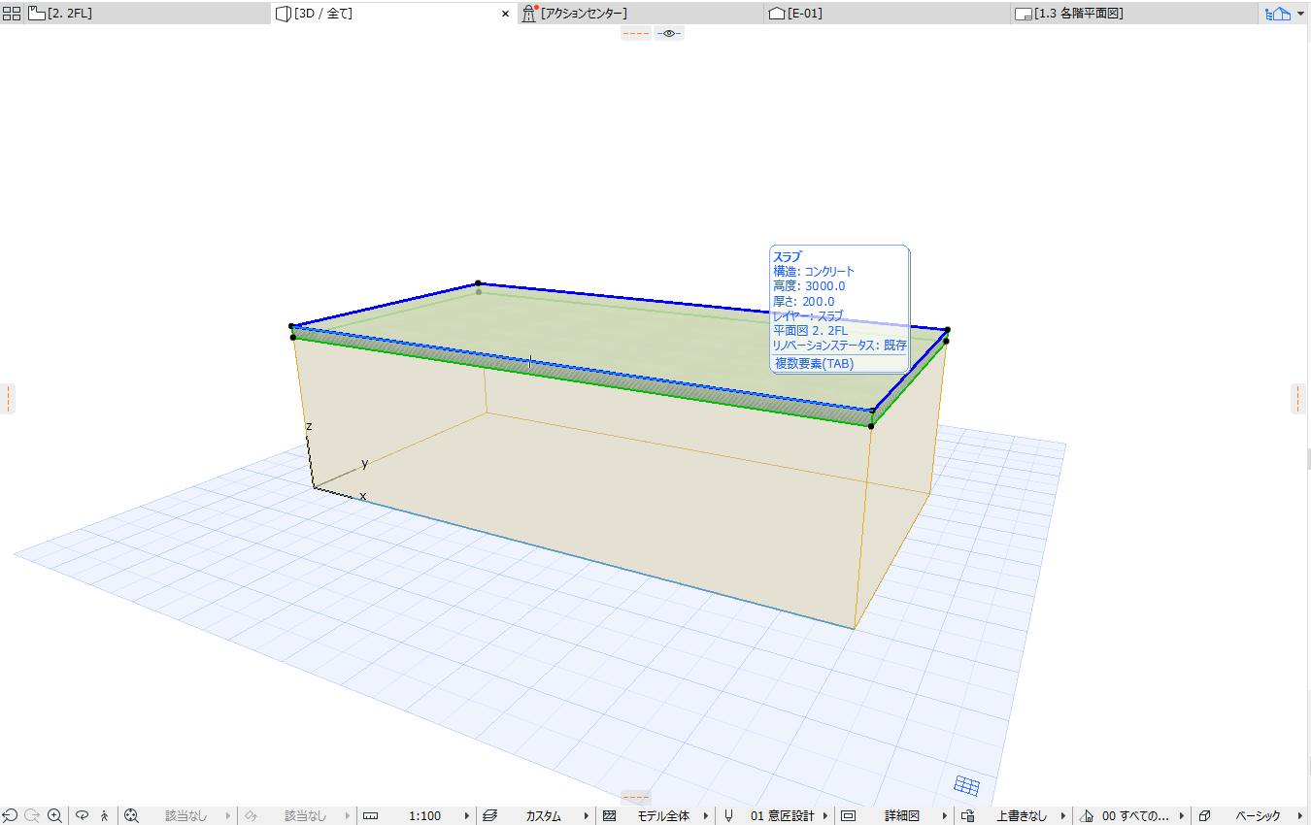This screenshot has width=1311, height=825.
Task: Open the アクションセンター tab
Action: (584, 14)
